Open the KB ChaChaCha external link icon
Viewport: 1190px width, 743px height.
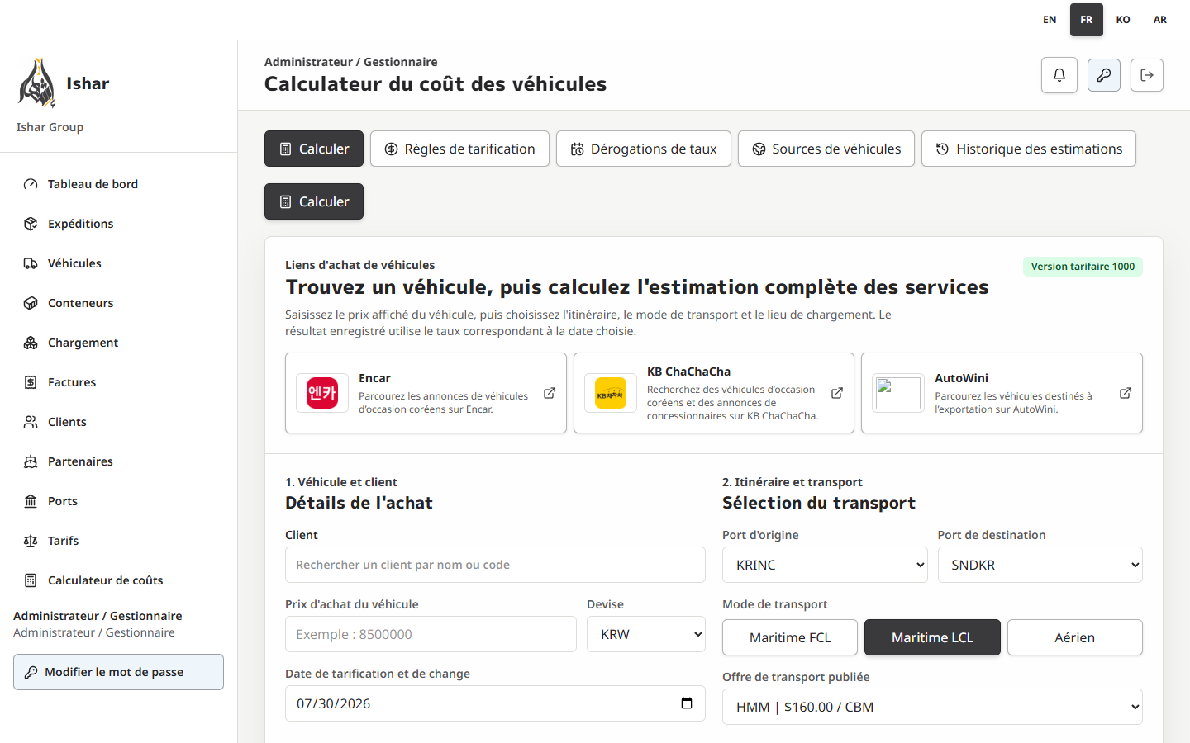point(837,393)
